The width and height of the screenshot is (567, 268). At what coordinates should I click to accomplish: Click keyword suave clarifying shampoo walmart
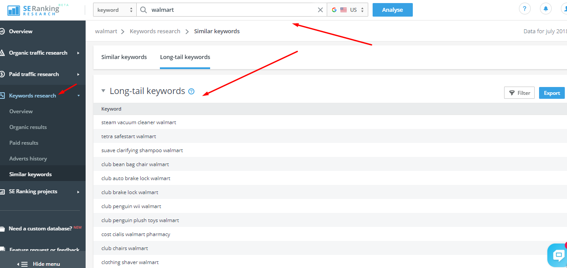click(x=142, y=150)
